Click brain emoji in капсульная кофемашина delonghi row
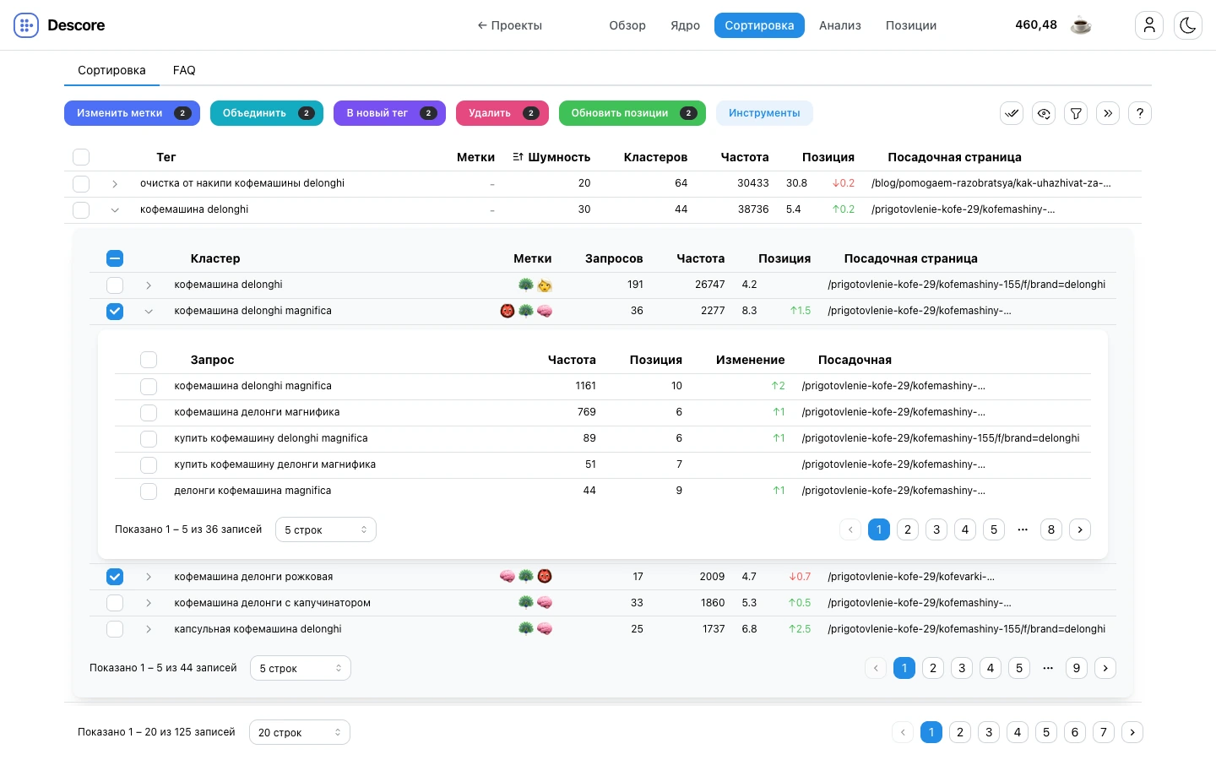This screenshot has width=1216, height=760. (545, 629)
